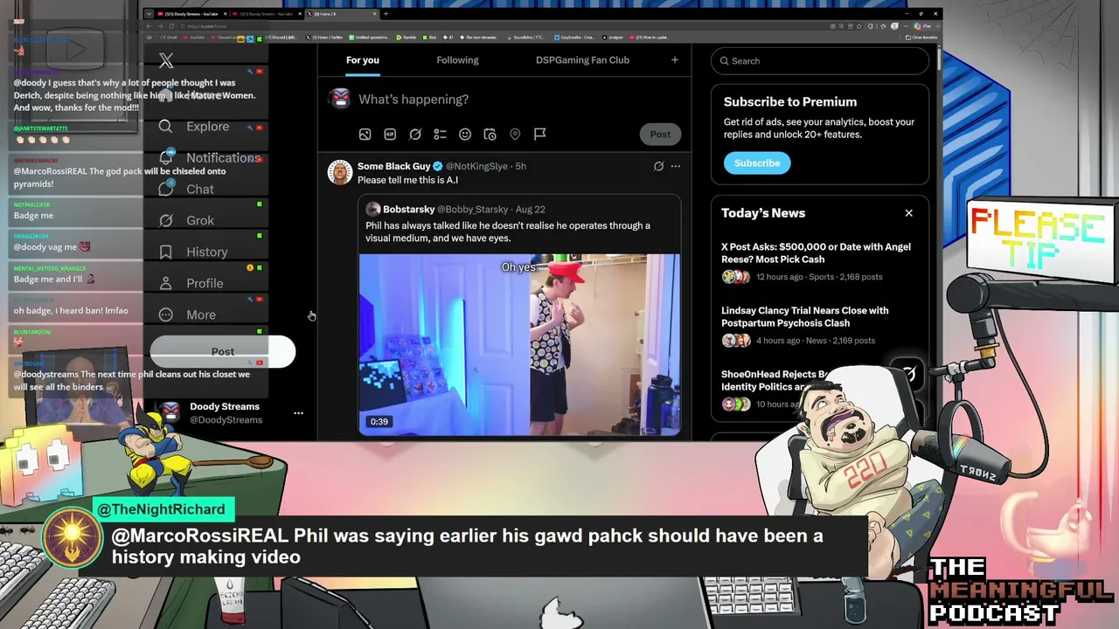The image size is (1119, 629).
Task: Open Chat in the X sidebar
Action: point(186,190)
